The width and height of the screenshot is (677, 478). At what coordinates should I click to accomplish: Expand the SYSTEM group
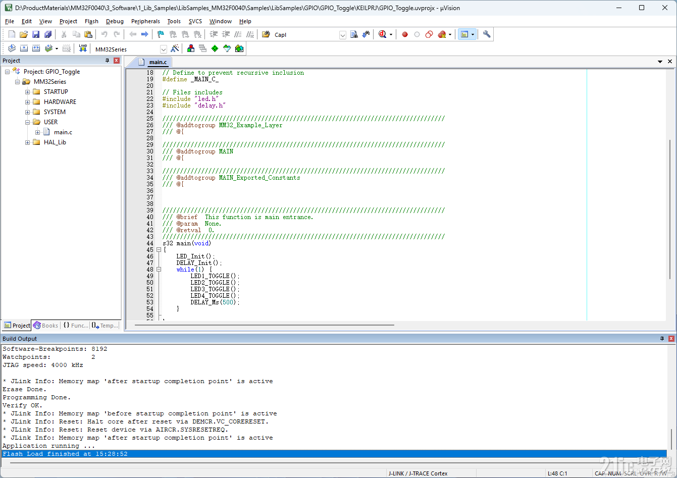pos(28,112)
